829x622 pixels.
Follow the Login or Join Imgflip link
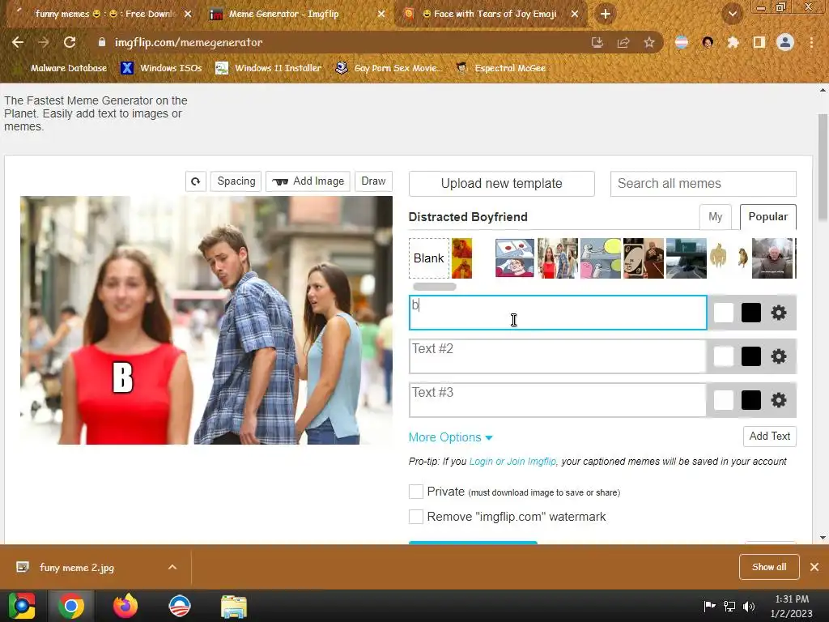pyautogui.click(x=512, y=461)
